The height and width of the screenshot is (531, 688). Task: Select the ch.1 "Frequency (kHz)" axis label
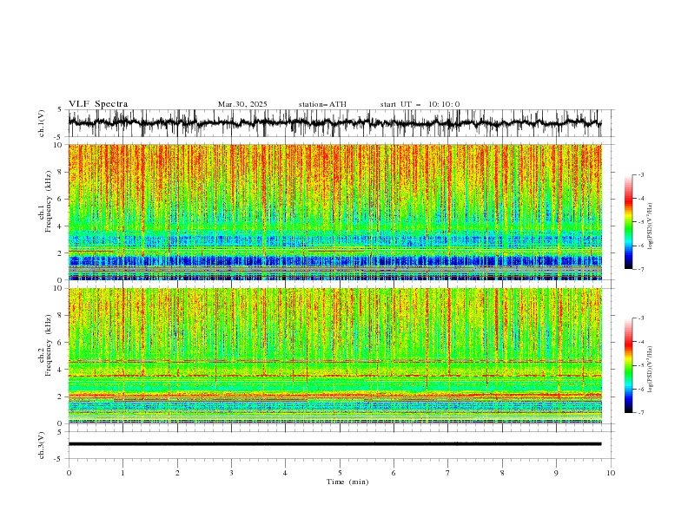click(49, 201)
